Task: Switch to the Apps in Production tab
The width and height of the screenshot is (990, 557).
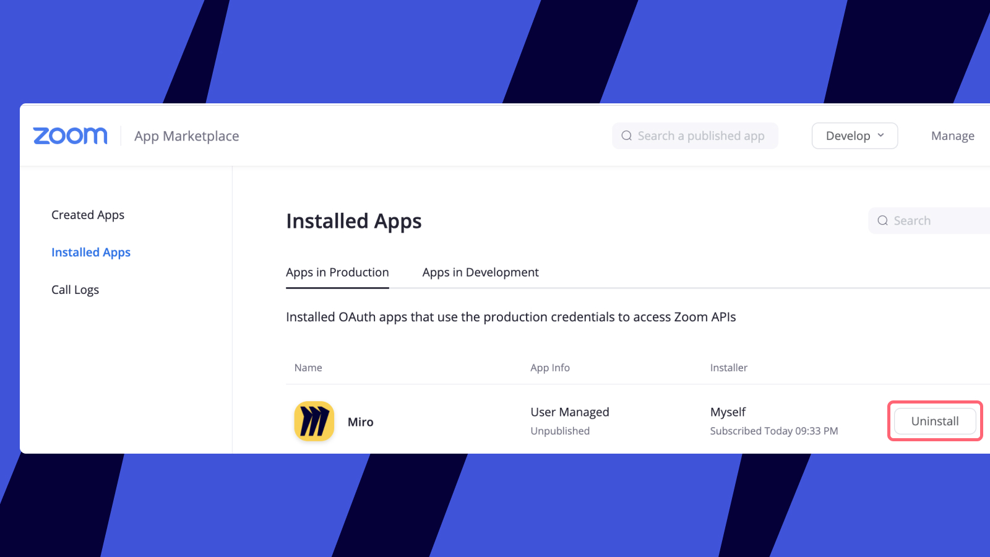Action: pyautogui.click(x=337, y=272)
